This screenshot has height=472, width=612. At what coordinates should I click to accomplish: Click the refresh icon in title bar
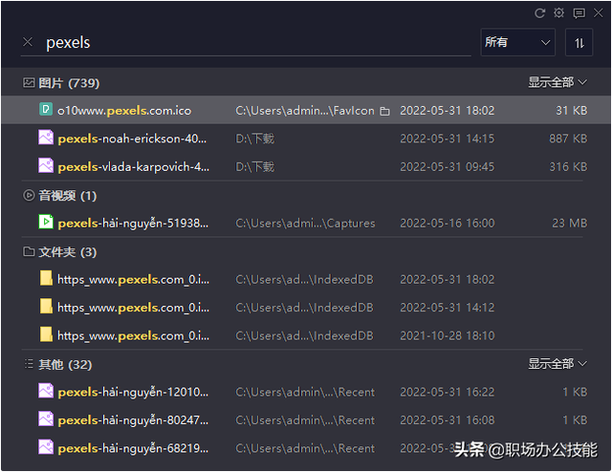click(539, 13)
